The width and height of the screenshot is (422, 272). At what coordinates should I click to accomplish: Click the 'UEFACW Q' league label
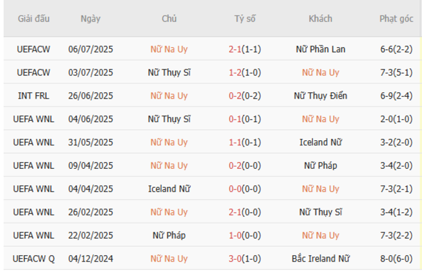tap(34, 259)
